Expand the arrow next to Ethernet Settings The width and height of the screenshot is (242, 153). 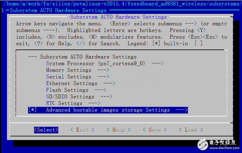[x=109, y=83]
